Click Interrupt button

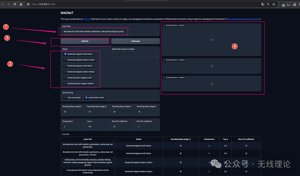pyautogui.click(x=136, y=41)
